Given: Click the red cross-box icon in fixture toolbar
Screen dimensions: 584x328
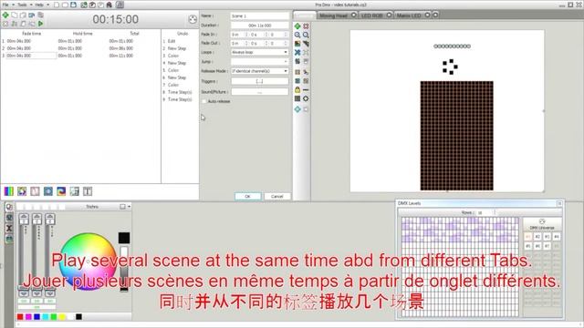Looking at the screenshot, I should click(306, 26).
